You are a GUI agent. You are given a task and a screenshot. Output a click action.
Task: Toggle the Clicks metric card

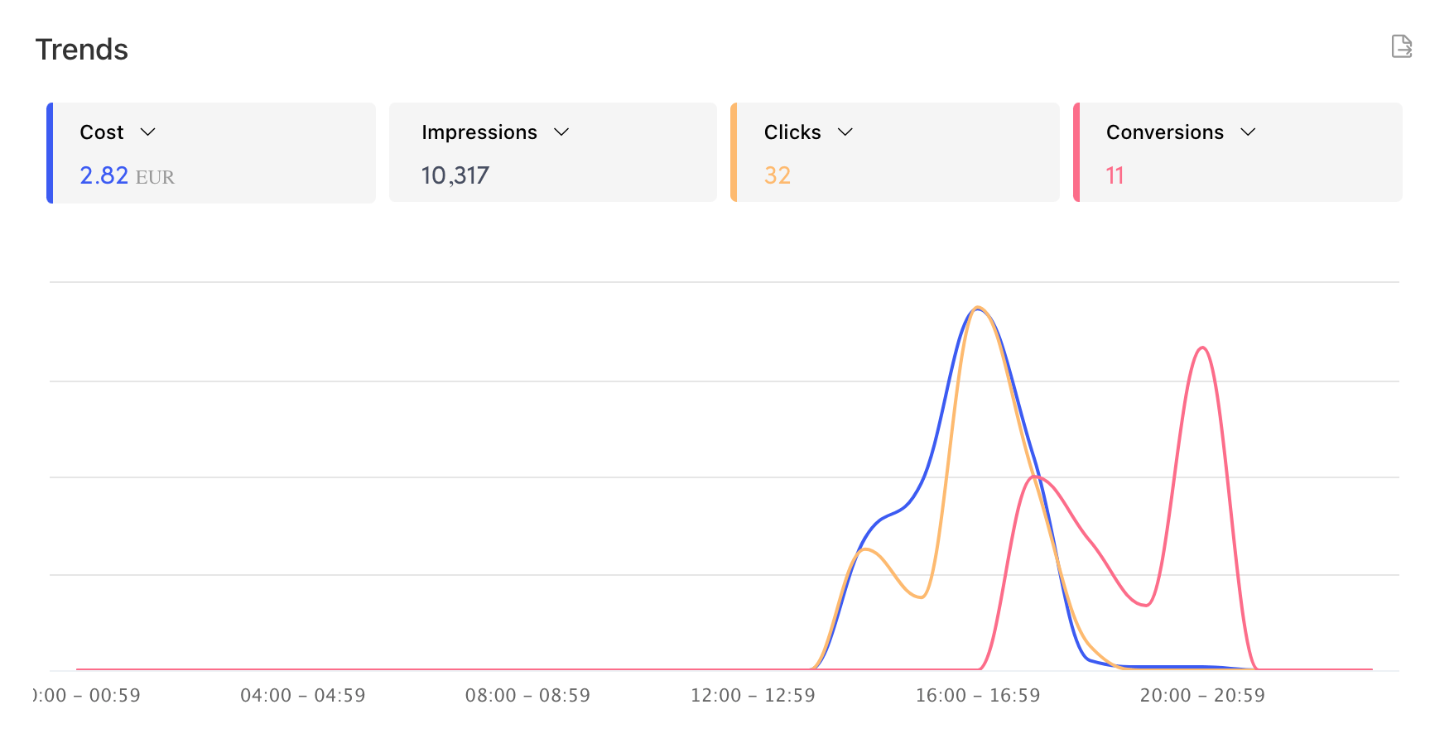895,152
